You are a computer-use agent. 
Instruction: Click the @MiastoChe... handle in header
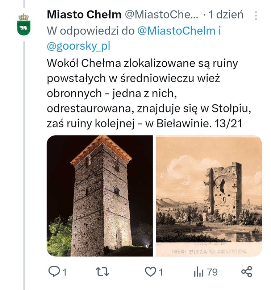coord(162,15)
